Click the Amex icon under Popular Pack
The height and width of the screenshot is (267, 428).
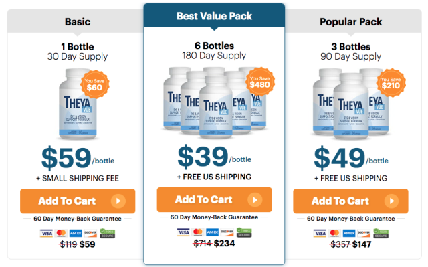349,233
